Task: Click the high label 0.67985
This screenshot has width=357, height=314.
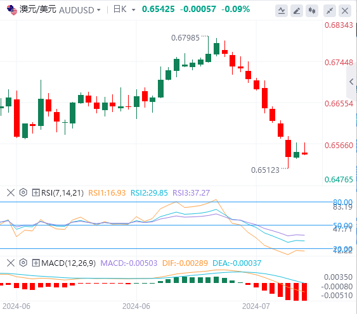Action: click(x=185, y=38)
